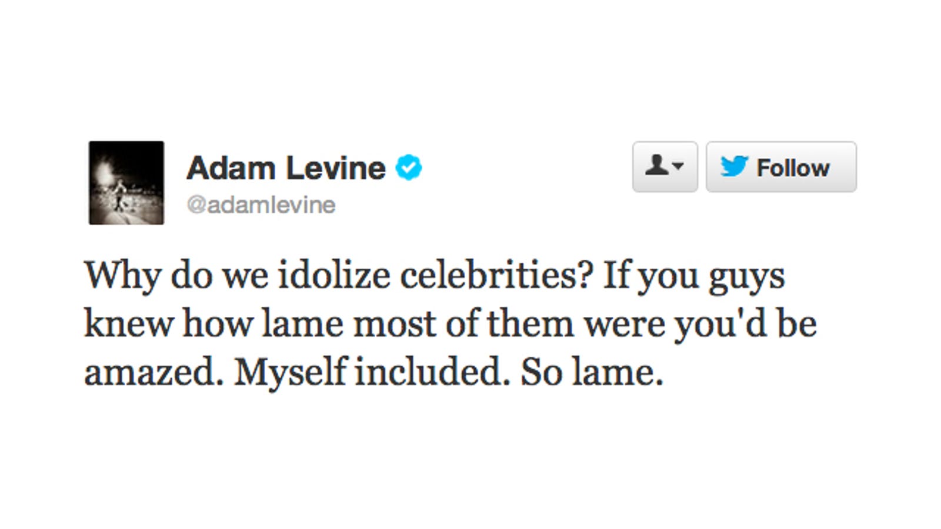Open Adam Levine's profile picture
The width and height of the screenshot is (941, 529).
tap(126, 183)
